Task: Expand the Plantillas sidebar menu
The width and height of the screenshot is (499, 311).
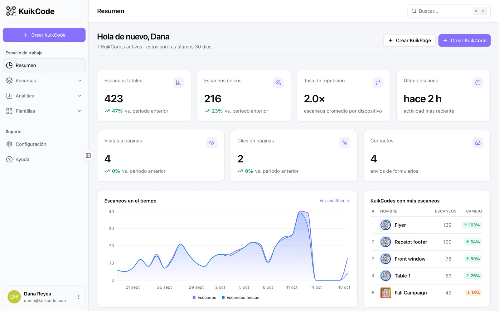Action: (x=44, y=111)
